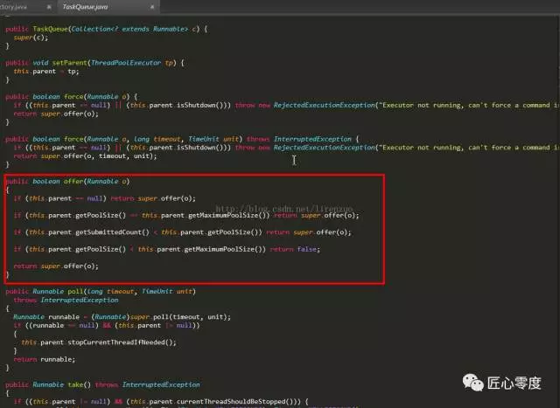560x408 pixels.
Task: Click the line ending in return false;
Action: [167, 249]
